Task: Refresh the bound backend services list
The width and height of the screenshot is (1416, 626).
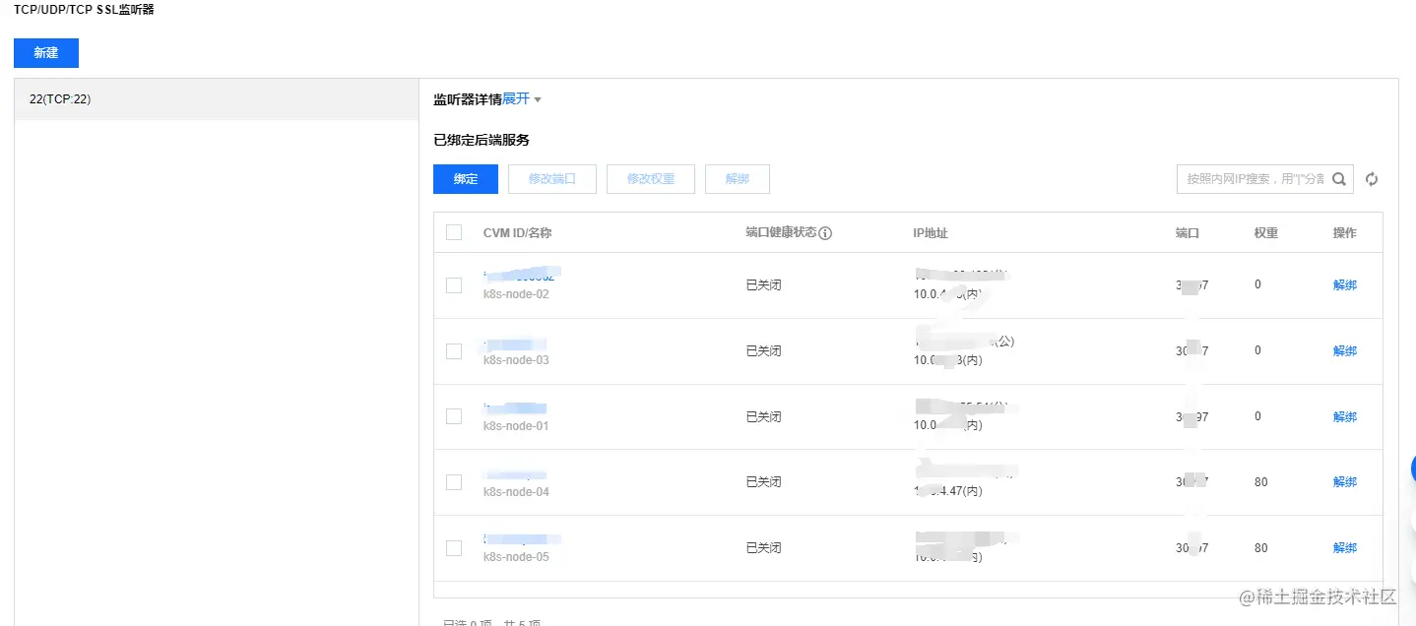Action: (x=1372, y=179)
